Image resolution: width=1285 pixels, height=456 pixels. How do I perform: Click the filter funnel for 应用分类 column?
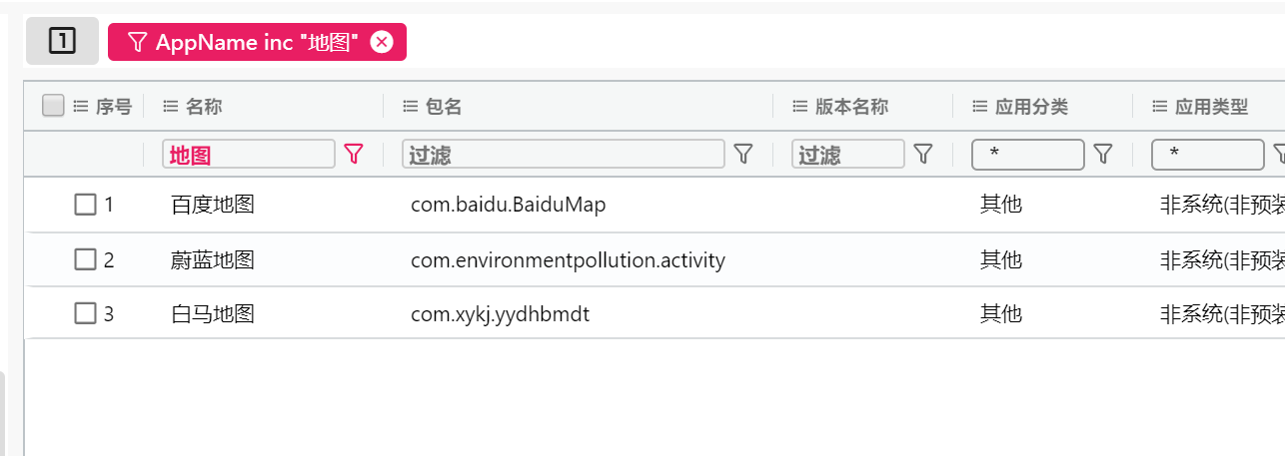tap(1103, 154)
